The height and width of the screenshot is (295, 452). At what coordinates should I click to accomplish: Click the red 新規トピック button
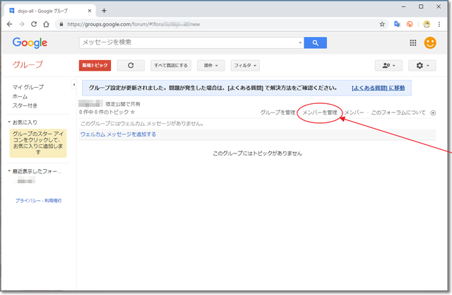(95, 66)
